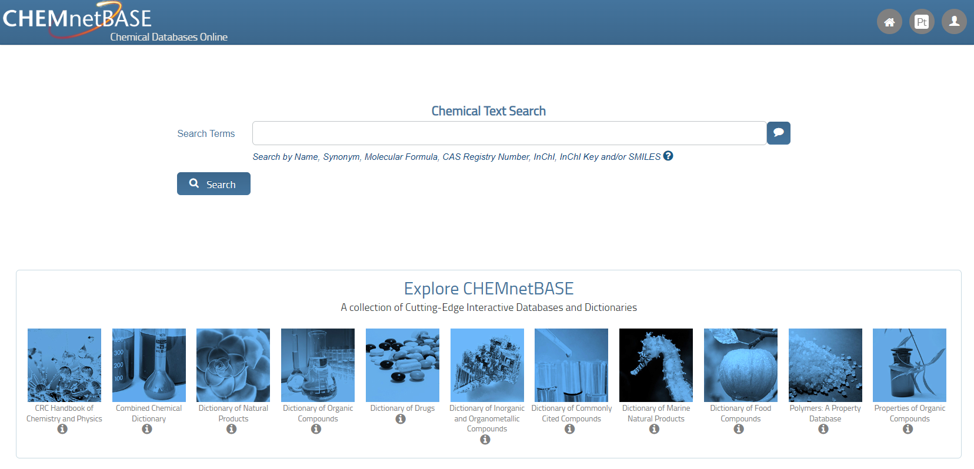
Task: Focus the Search Terms input field
Action: pos(509,133)
